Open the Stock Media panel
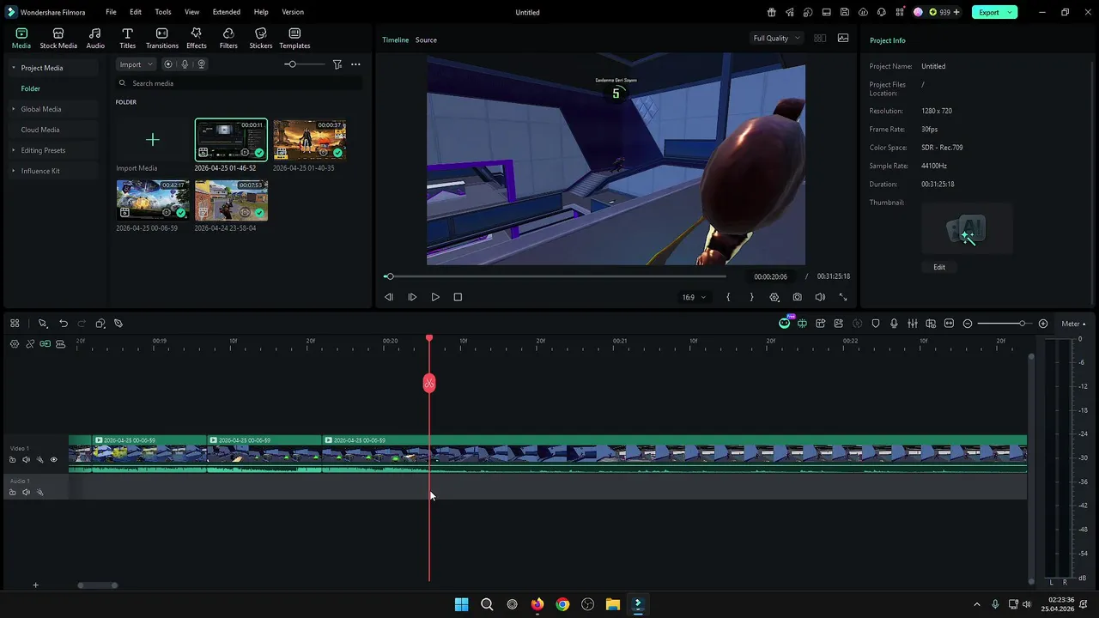 58,38
